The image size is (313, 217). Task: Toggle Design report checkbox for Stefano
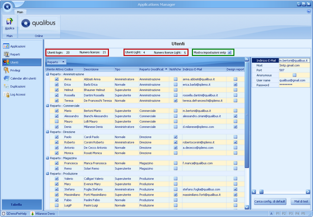click(x=235, y=189)
